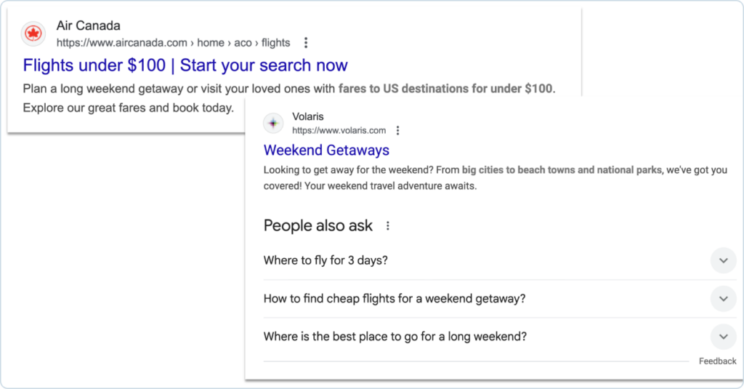Click the Air Canada maple leaf favicon
The image size is (744, 389).
click(33, 33)
